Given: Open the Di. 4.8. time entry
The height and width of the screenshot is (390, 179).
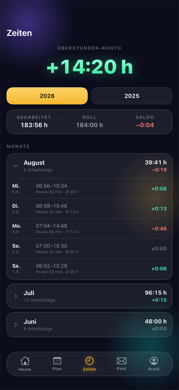Looking at the screenshot, I should click(x=89, y=208).
